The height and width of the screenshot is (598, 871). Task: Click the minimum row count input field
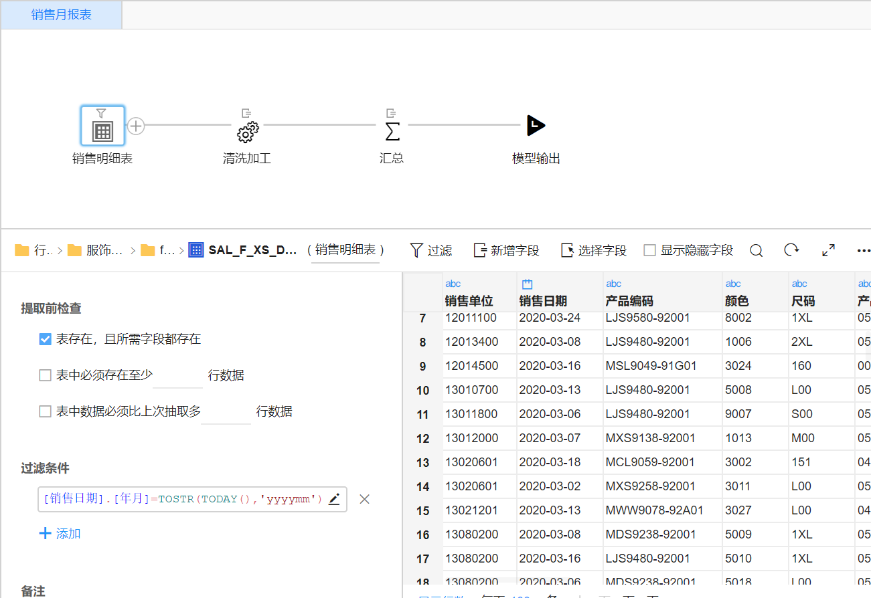(x=177, y=375)
